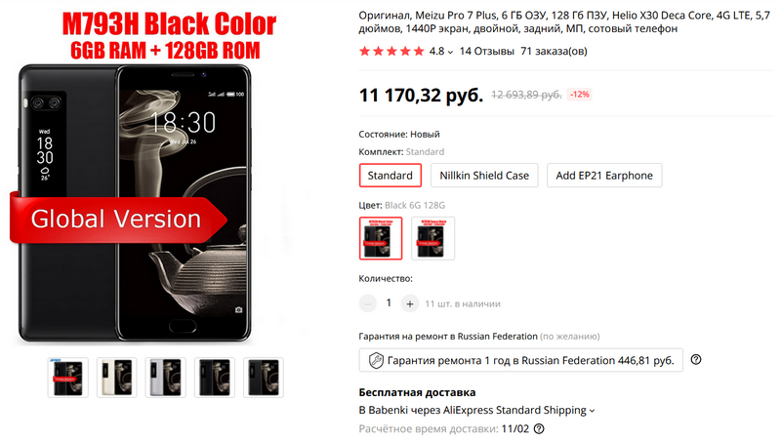The height and width of the screenshot is (442, 781).
Task: Open the 14 Отзывы reviews link
Action: pyautogui.click(x=486, y=51)
